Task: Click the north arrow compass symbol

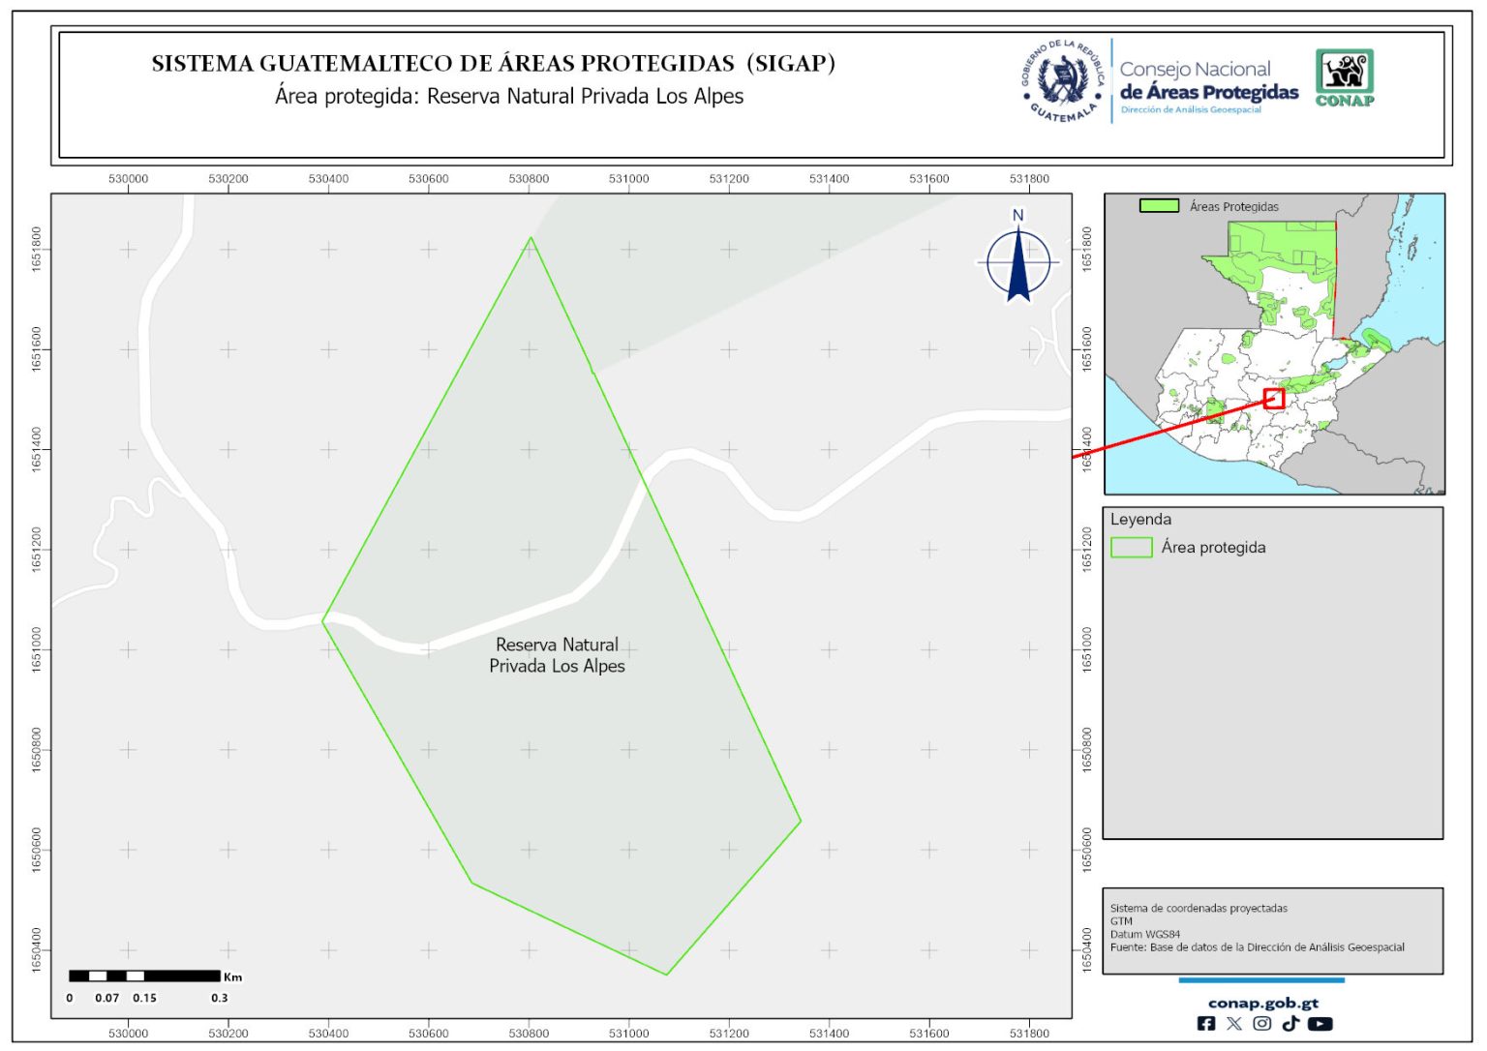Action: point(1017,261)
